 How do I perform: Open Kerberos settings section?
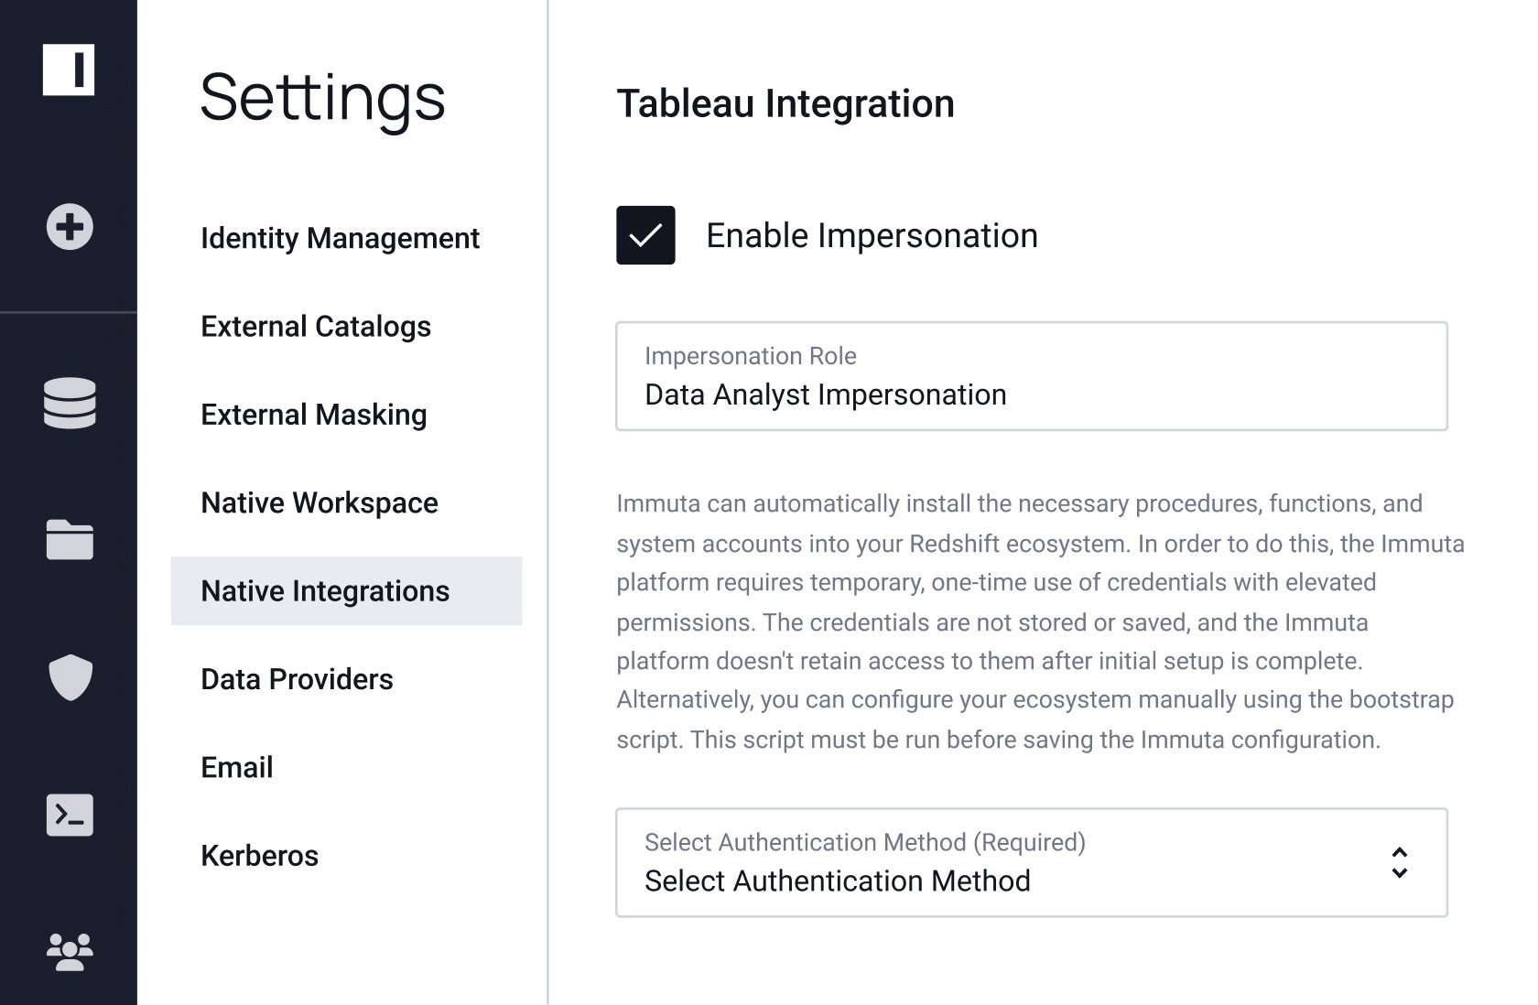[259, 856]
